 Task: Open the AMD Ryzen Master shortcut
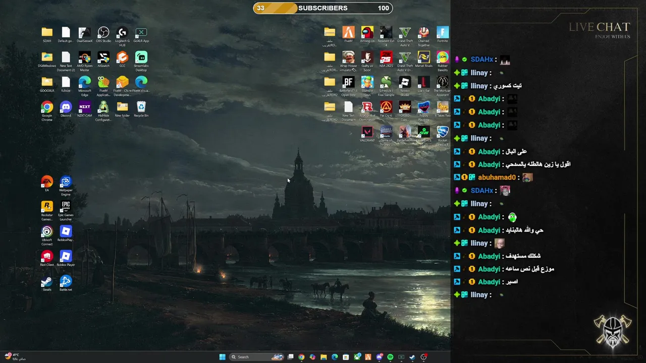pos(85,61)
